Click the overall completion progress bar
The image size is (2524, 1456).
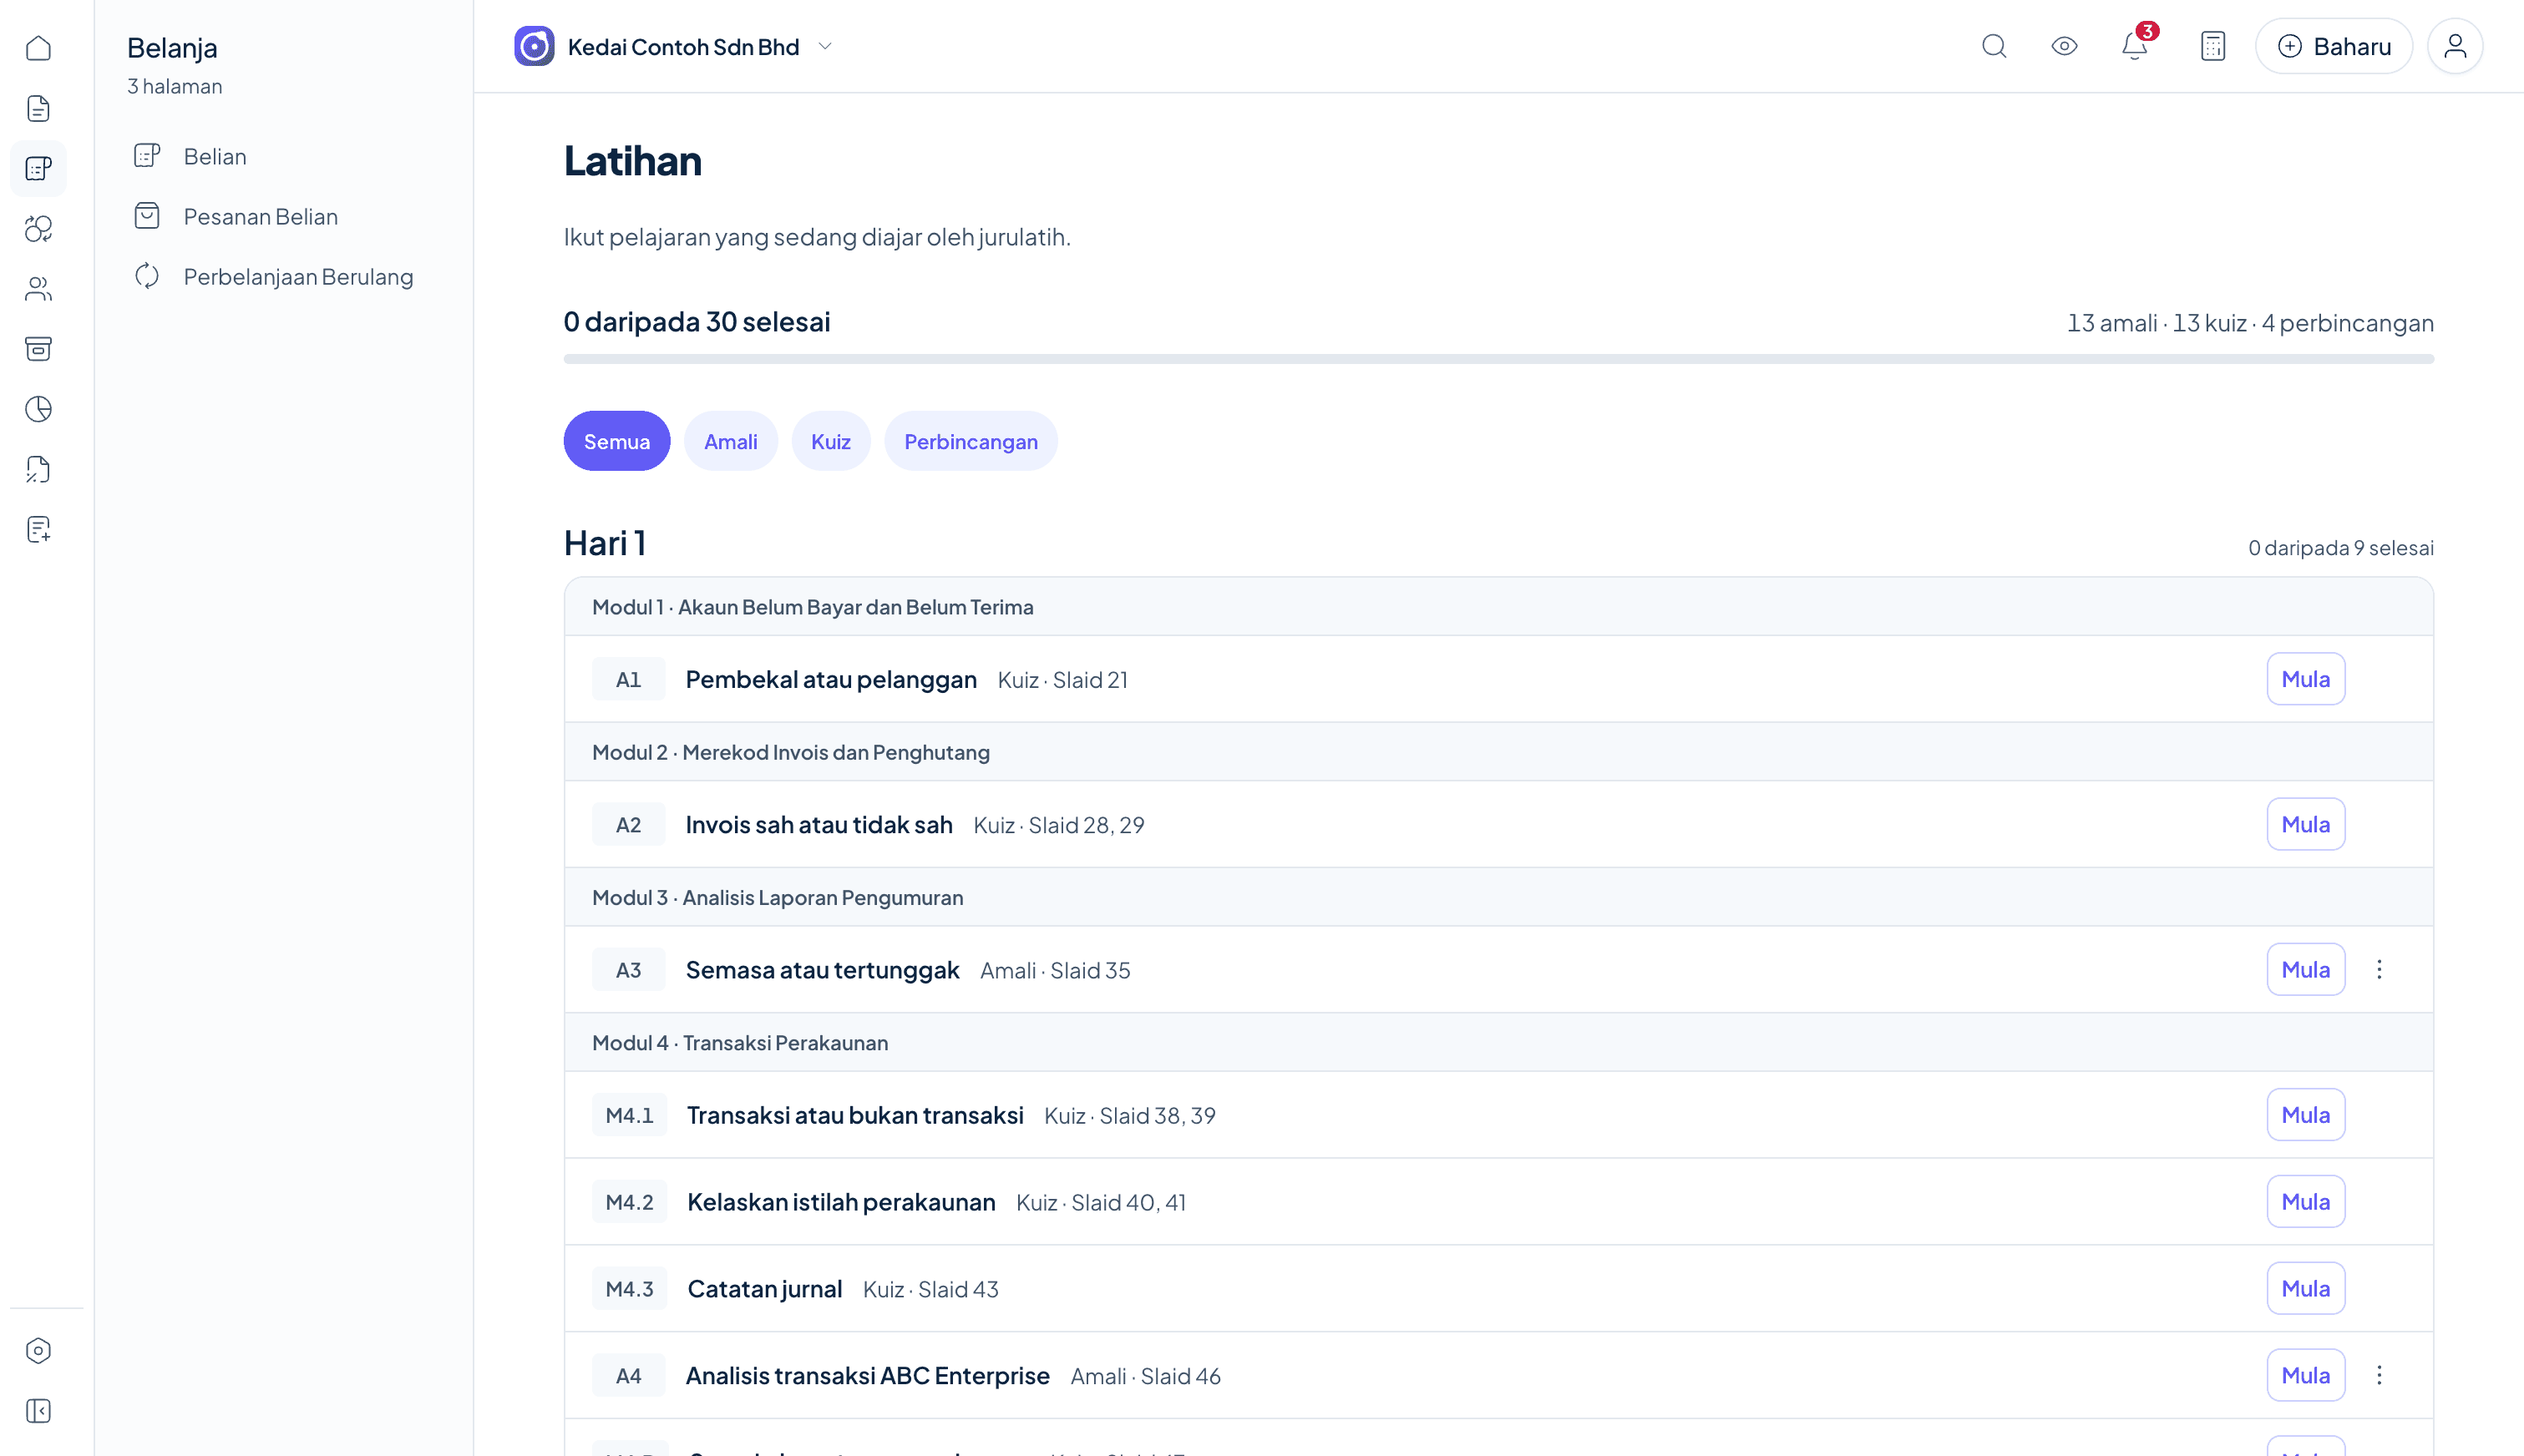[x=1498, y=359]
